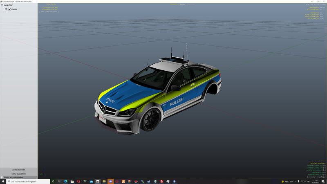Open Task View on the taskbar
The height and width of the screenshot is (184, 327).
click(59, 182)
